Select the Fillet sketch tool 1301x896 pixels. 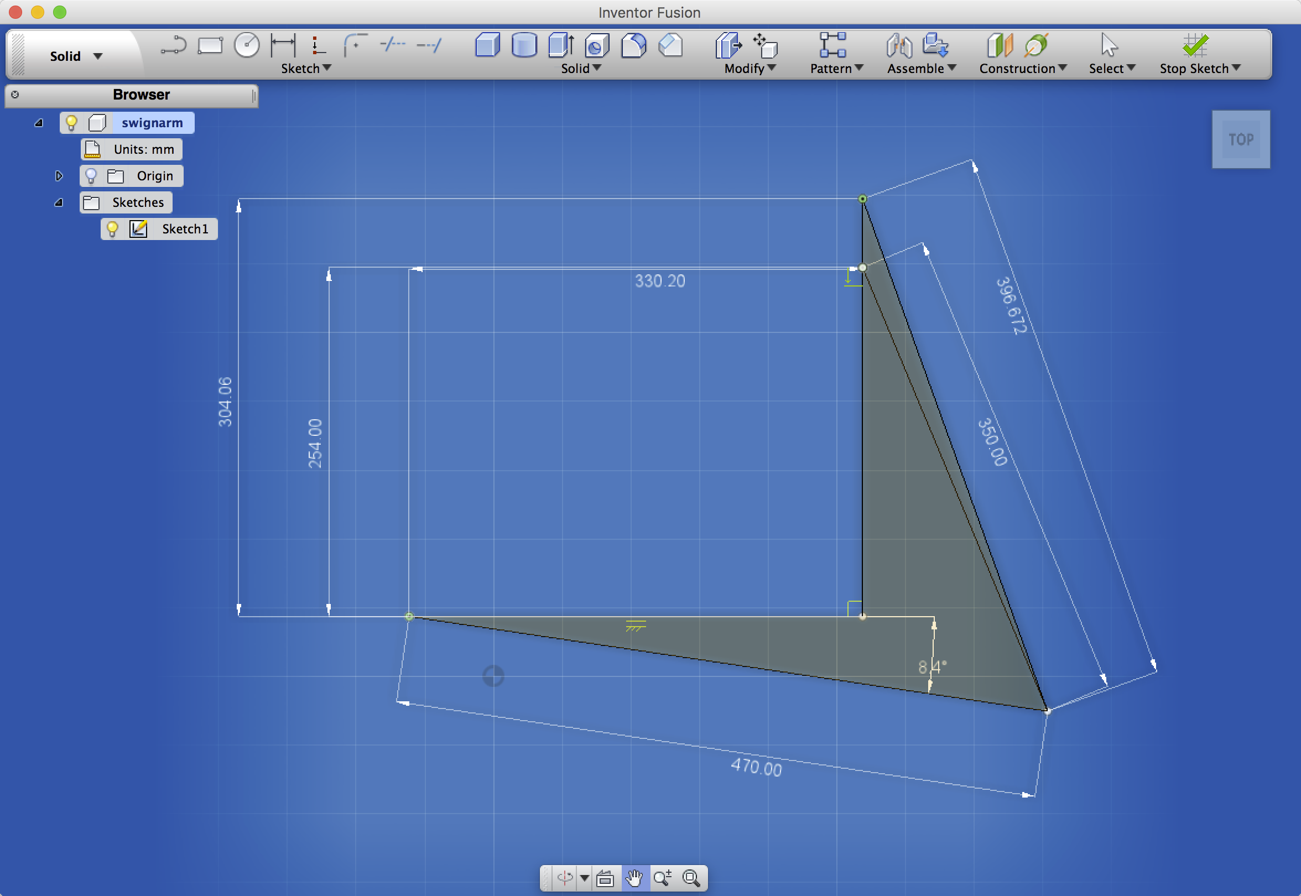[x=356, y=45]
